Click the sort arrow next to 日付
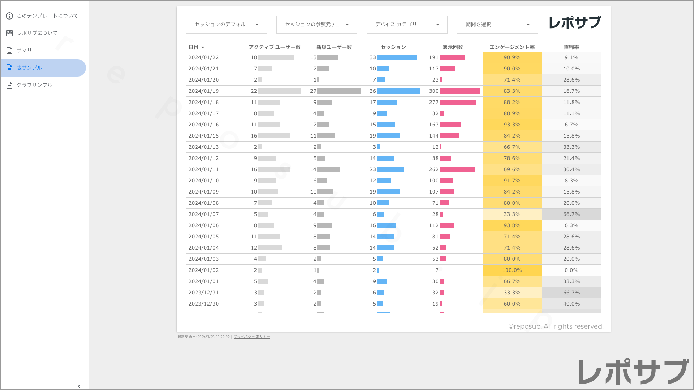 pos(203,47)
